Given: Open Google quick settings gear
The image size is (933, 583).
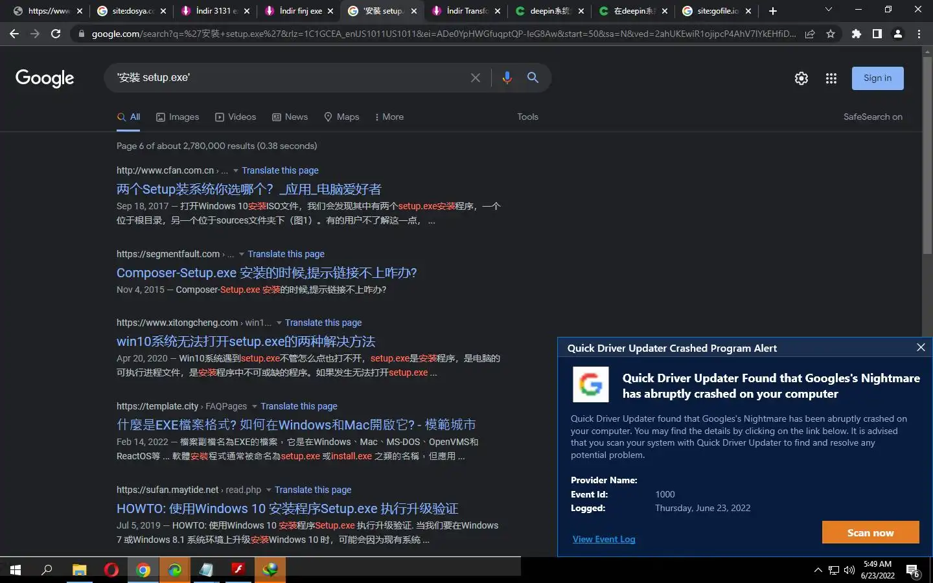Looking at the screenshot, I should click(x=801, y=78).
